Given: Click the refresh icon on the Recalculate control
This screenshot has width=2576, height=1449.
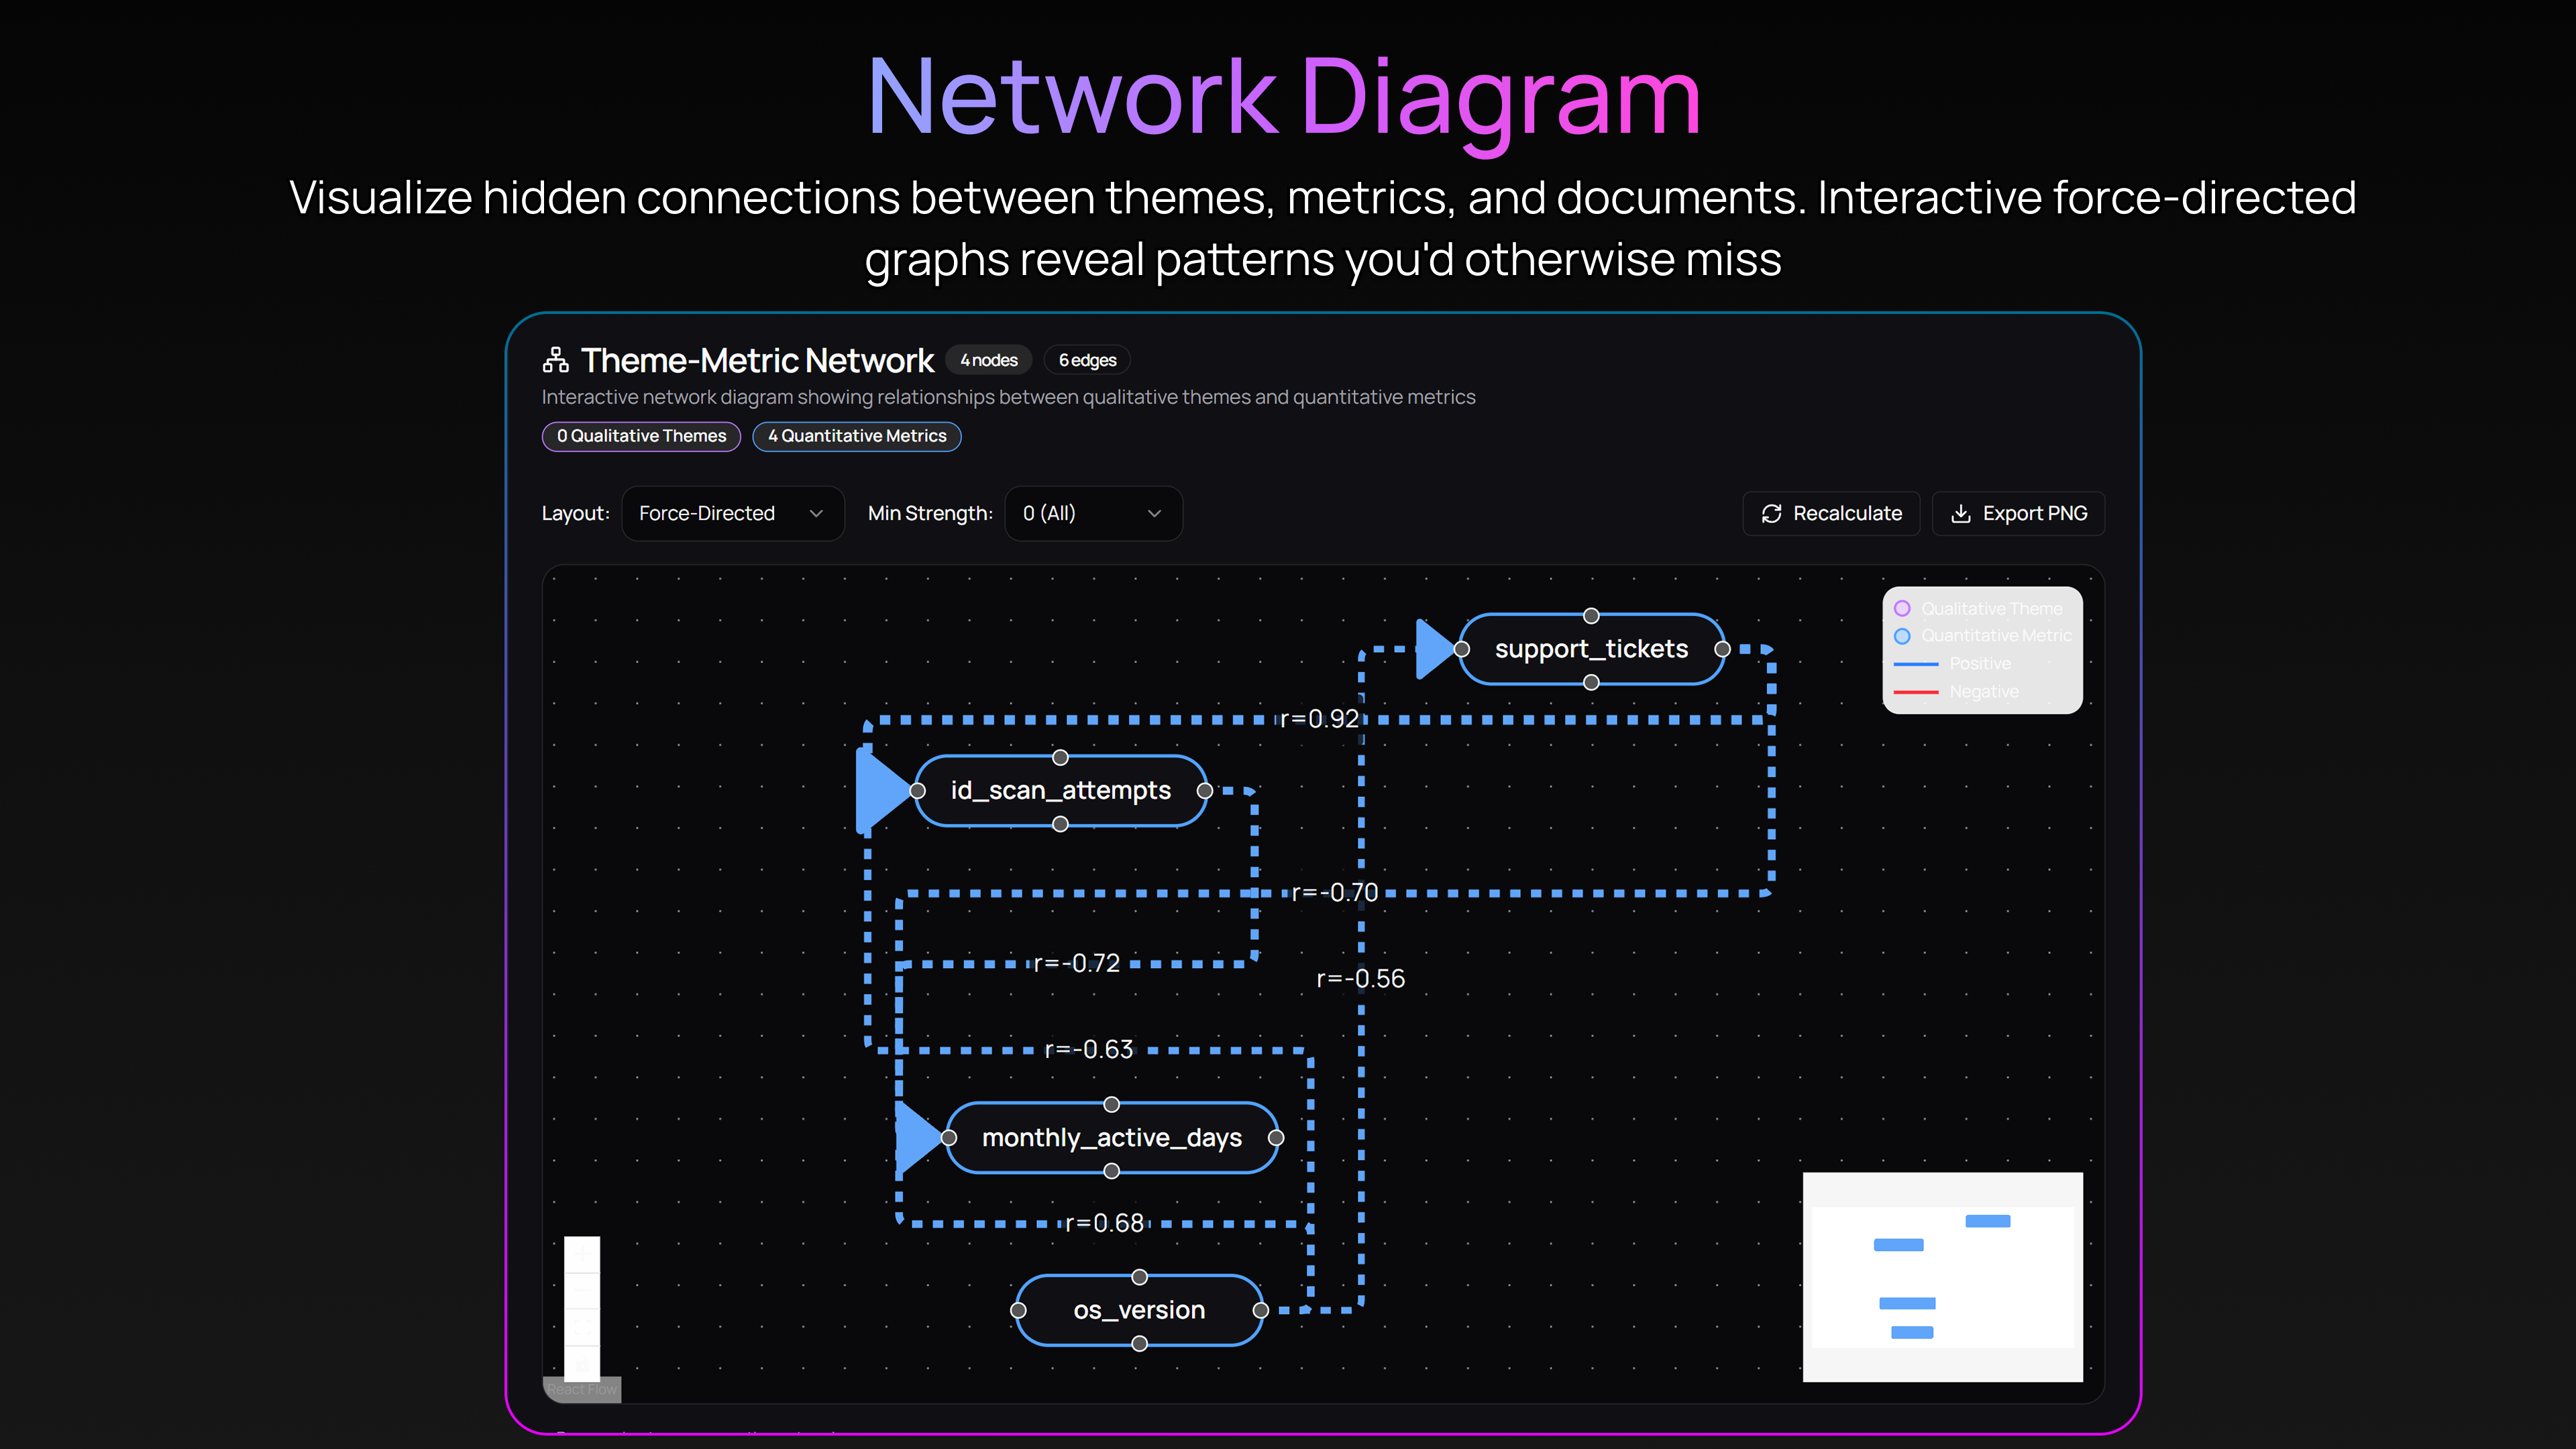Looking at the screenshot, I should tap(1771, 513).
